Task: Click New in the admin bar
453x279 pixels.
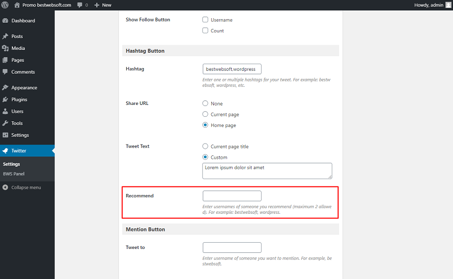Action: 106,5
